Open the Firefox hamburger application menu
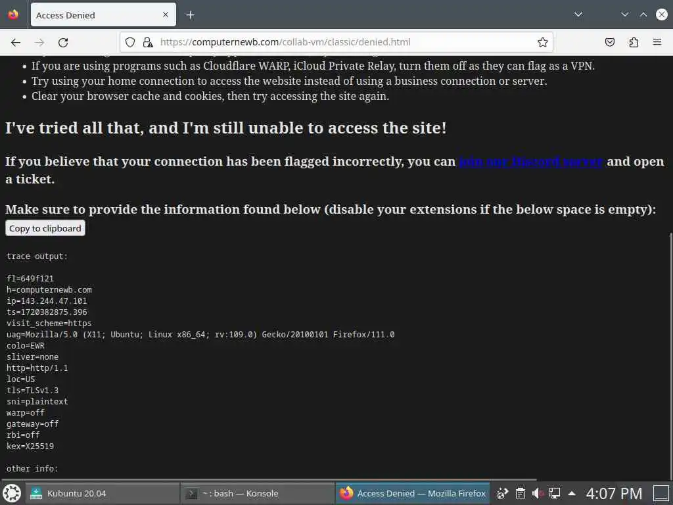The image size is (673, 505). [x=657, y=42]
